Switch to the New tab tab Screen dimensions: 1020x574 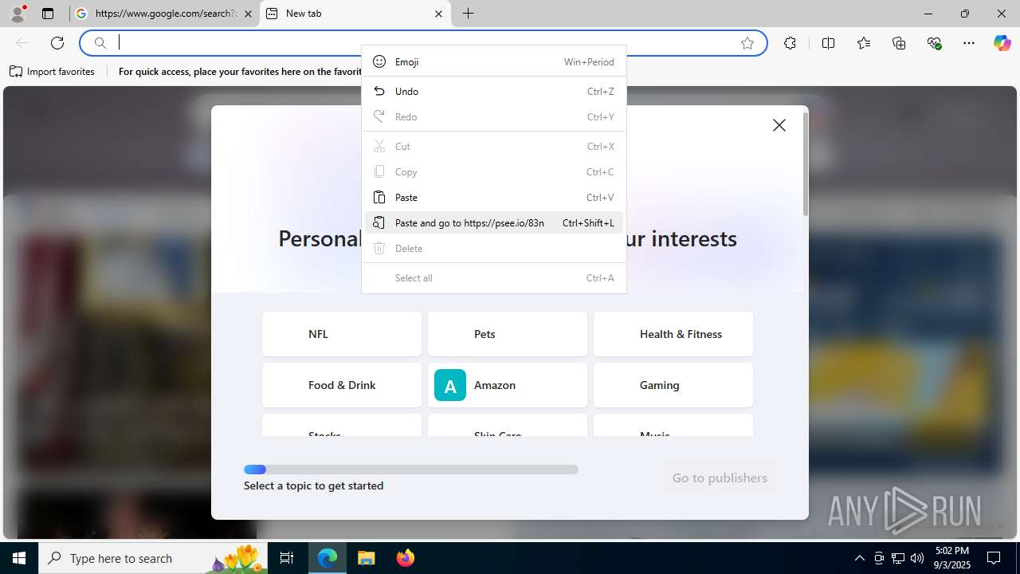click(x=355, y=14)
